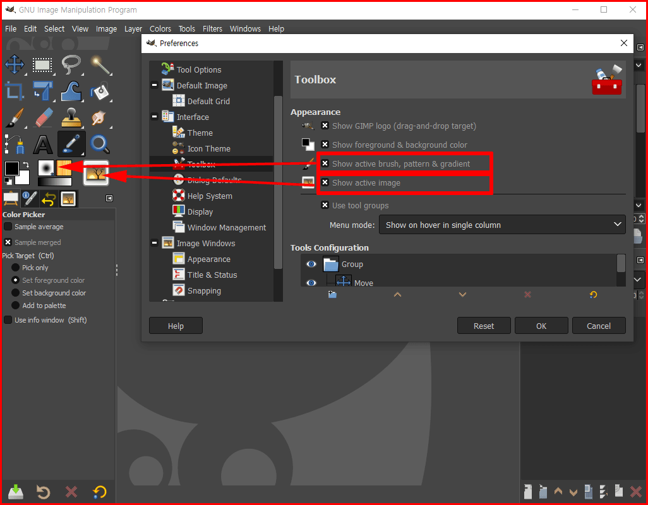This screenshot has width=648, height=505.
Task: Reset colors to default black and white
Action: pyautogui.click(x=8, y=181)
